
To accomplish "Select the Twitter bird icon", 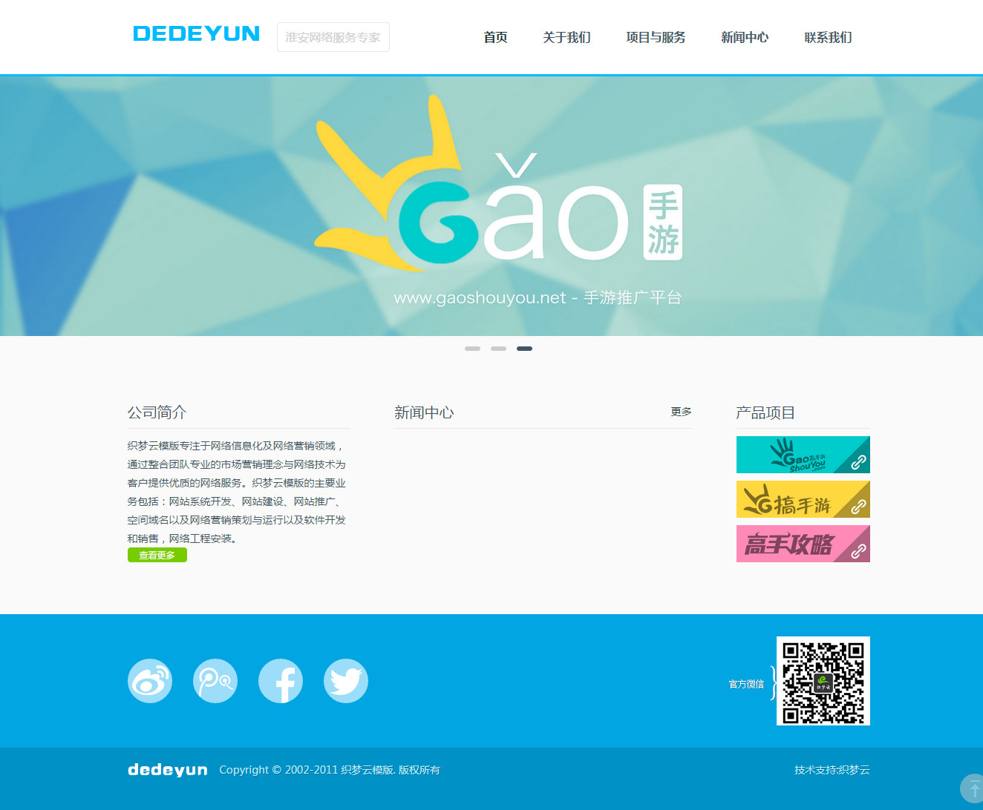I will pos(345,680).
